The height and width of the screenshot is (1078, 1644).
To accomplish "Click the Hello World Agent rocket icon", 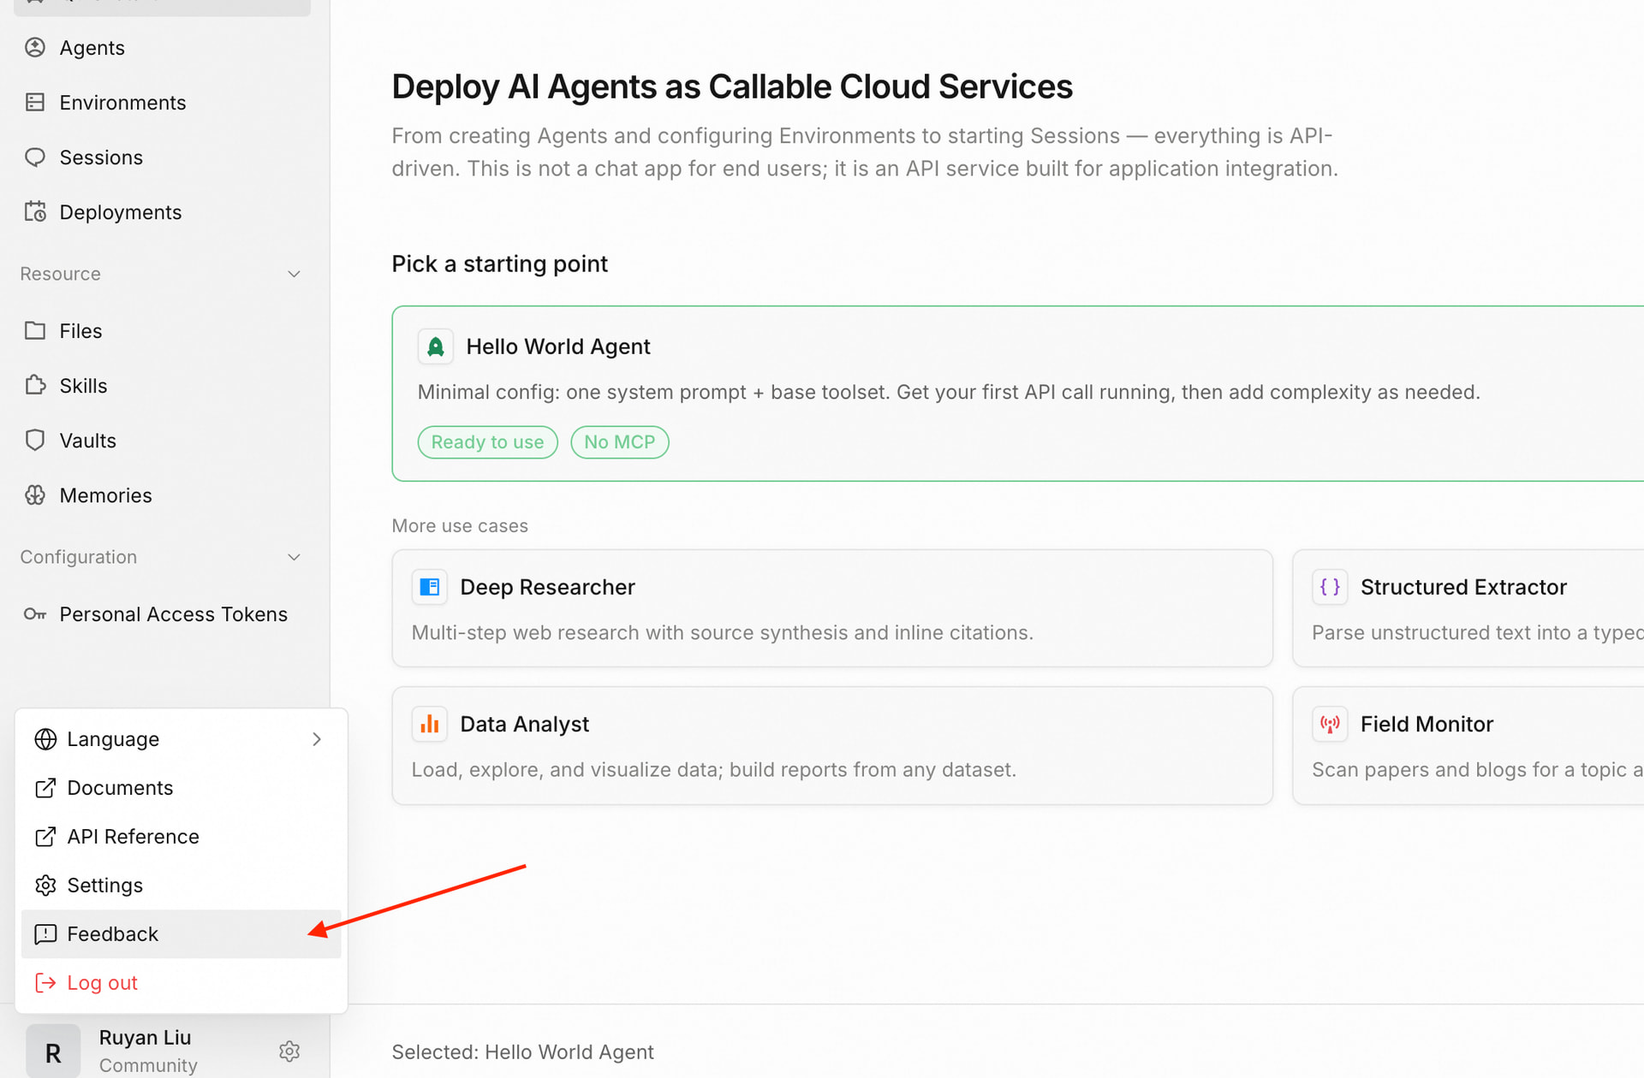I will click(435, 346).
